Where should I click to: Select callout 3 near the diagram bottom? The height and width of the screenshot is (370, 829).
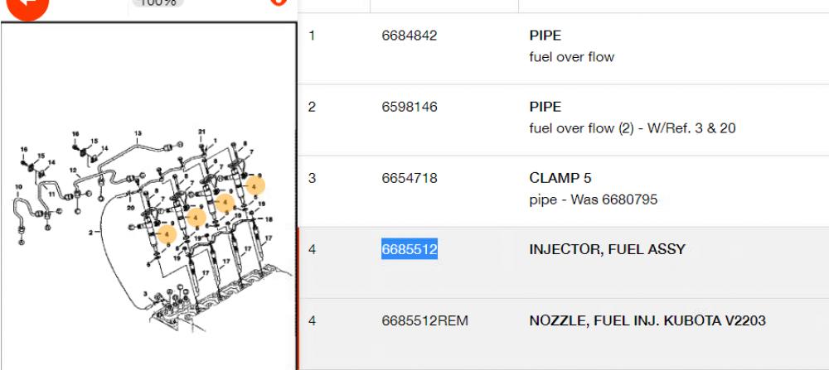pos(145,294)
